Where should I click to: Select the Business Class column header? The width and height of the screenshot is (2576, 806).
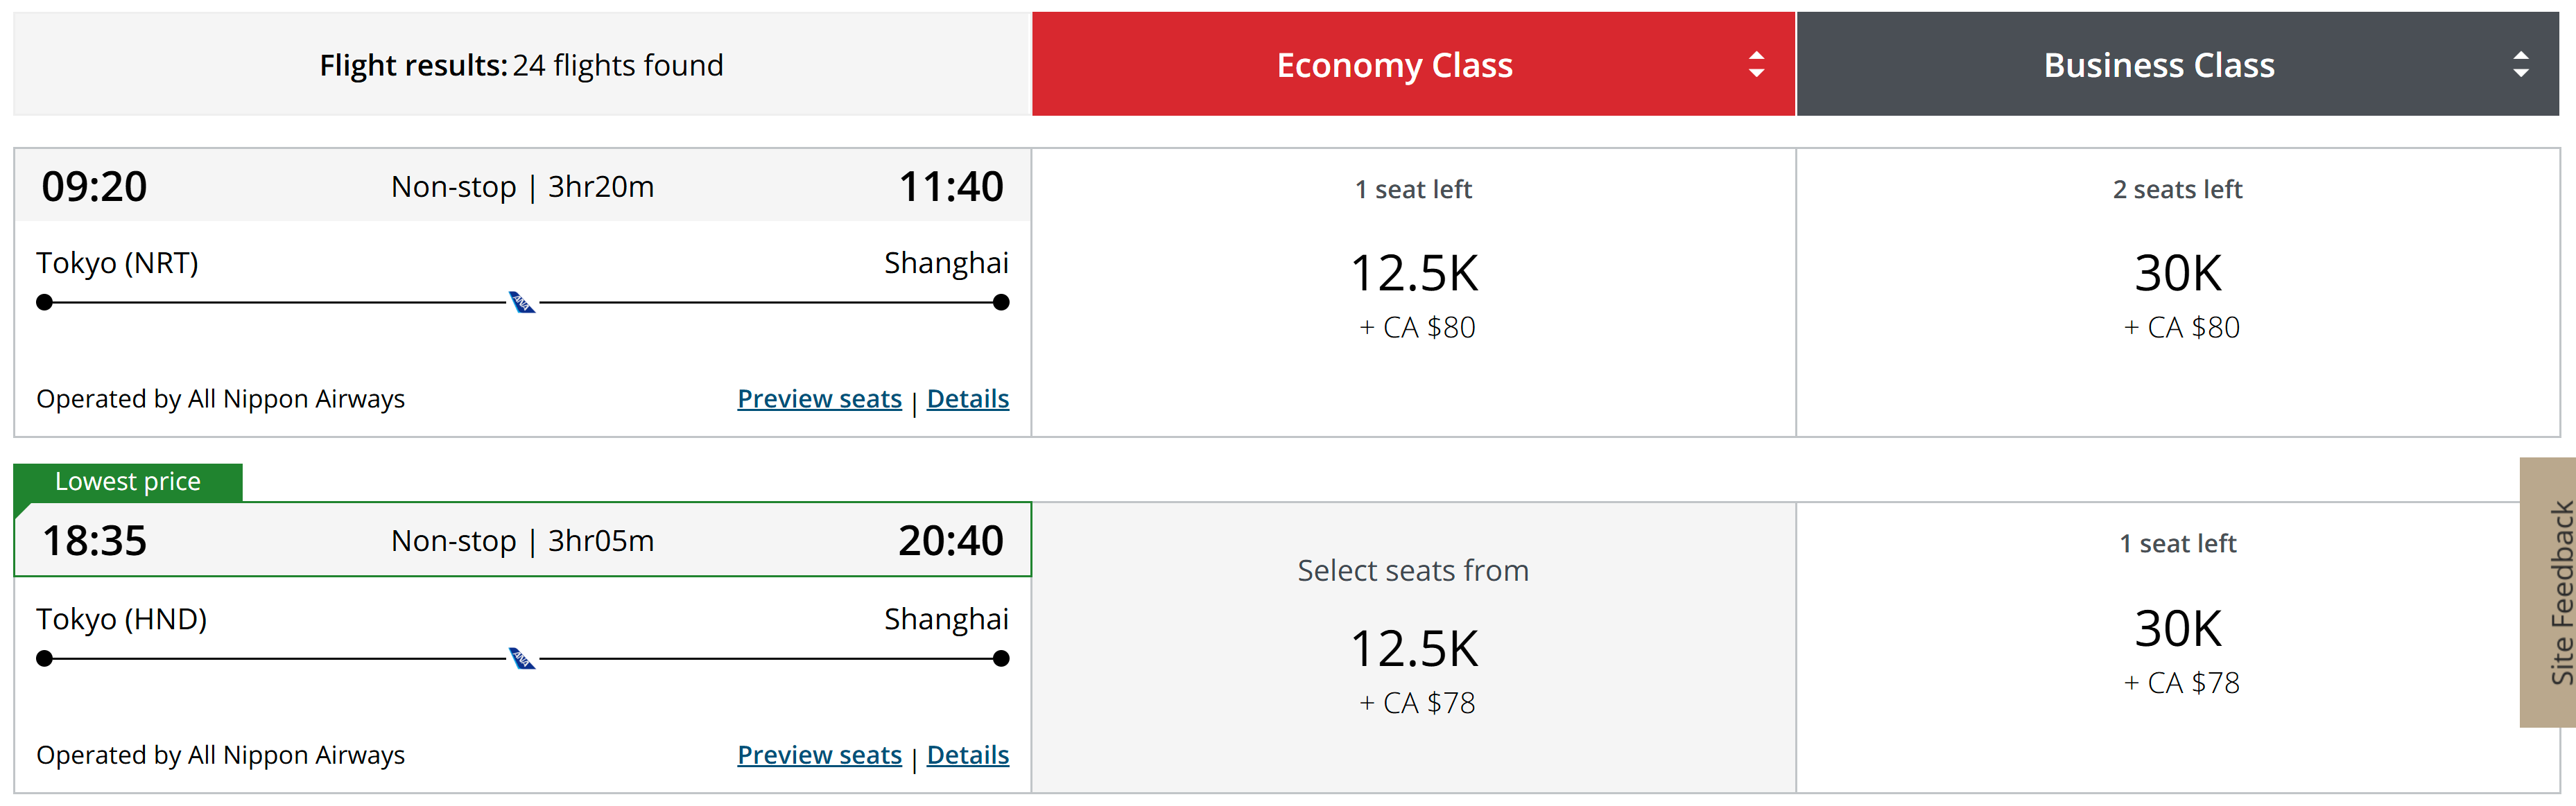coord(2177,64)
